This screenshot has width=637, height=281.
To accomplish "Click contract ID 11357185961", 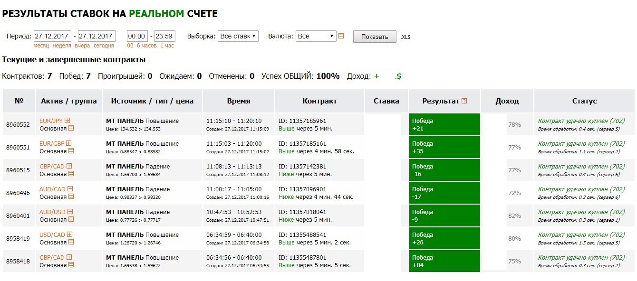I will 302,121.
